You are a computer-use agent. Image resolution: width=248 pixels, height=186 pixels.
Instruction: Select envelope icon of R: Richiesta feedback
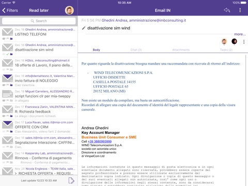7,110
